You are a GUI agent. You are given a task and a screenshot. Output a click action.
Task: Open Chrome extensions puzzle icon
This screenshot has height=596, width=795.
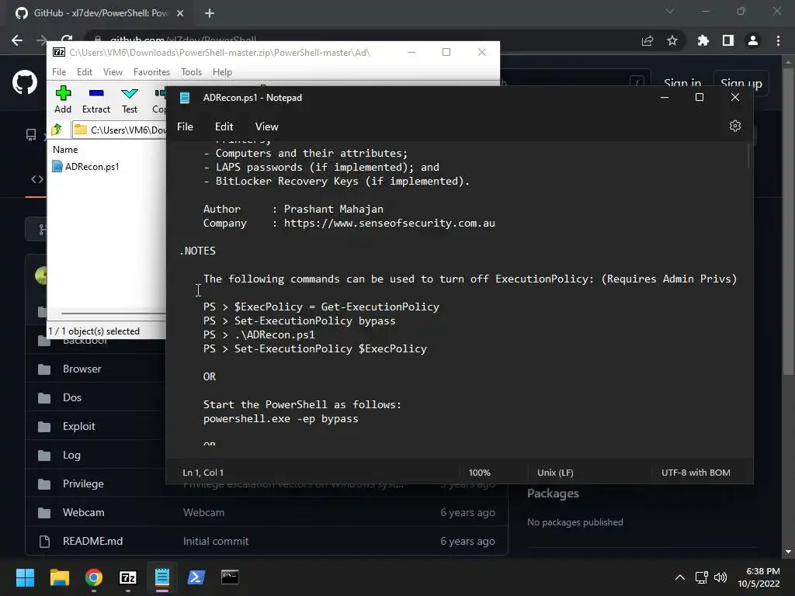(x=703, y=40)
